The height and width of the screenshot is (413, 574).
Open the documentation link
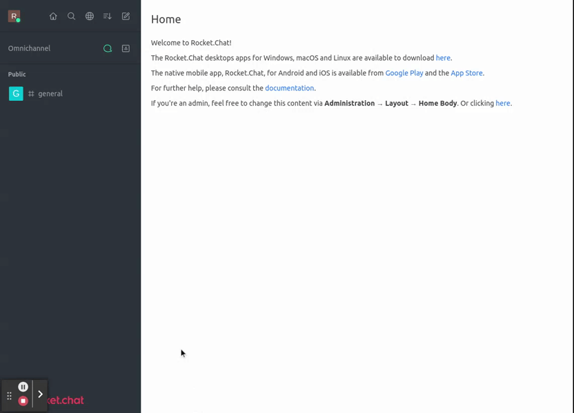coord(289,88)
